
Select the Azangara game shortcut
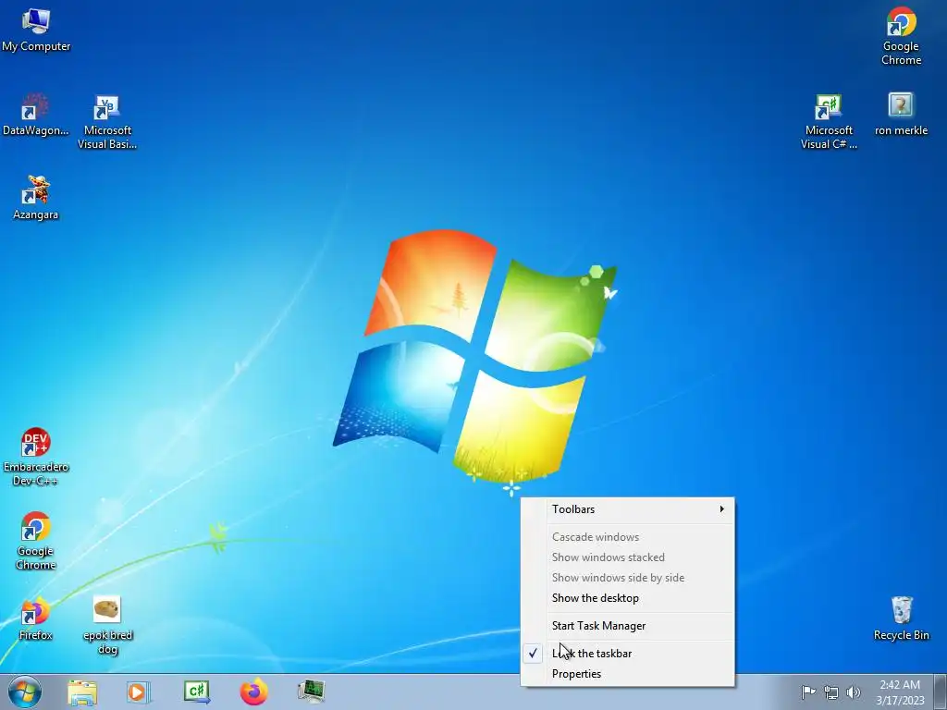(36, 198)
